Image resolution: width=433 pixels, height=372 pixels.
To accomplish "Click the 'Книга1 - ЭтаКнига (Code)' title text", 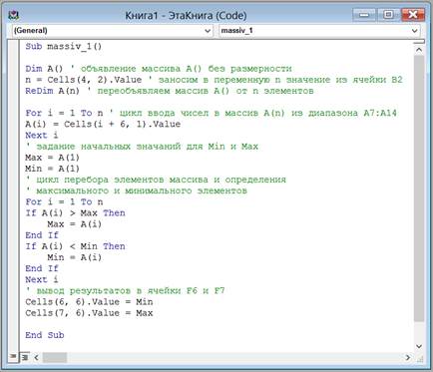I will point(186,15).
